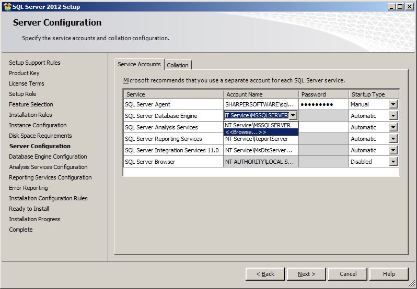Switch to the Collation tab
This screenshot has height=289, width=417.
pyautogui.click(x=178, y=65)
